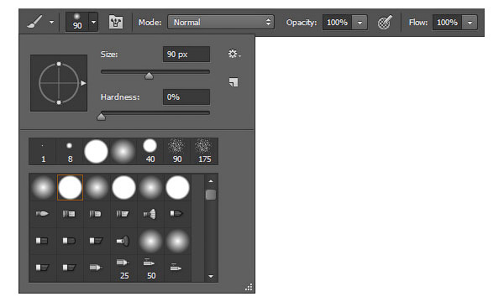Open the gear menu in brush picker
This screenshot has height=302, width=504.
[234, 54]
